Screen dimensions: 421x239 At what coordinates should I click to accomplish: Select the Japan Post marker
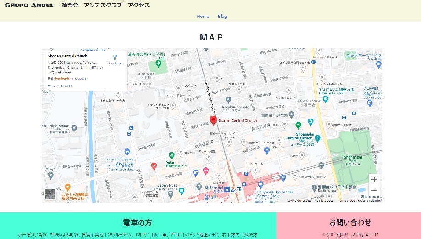[x=171, y=194]
